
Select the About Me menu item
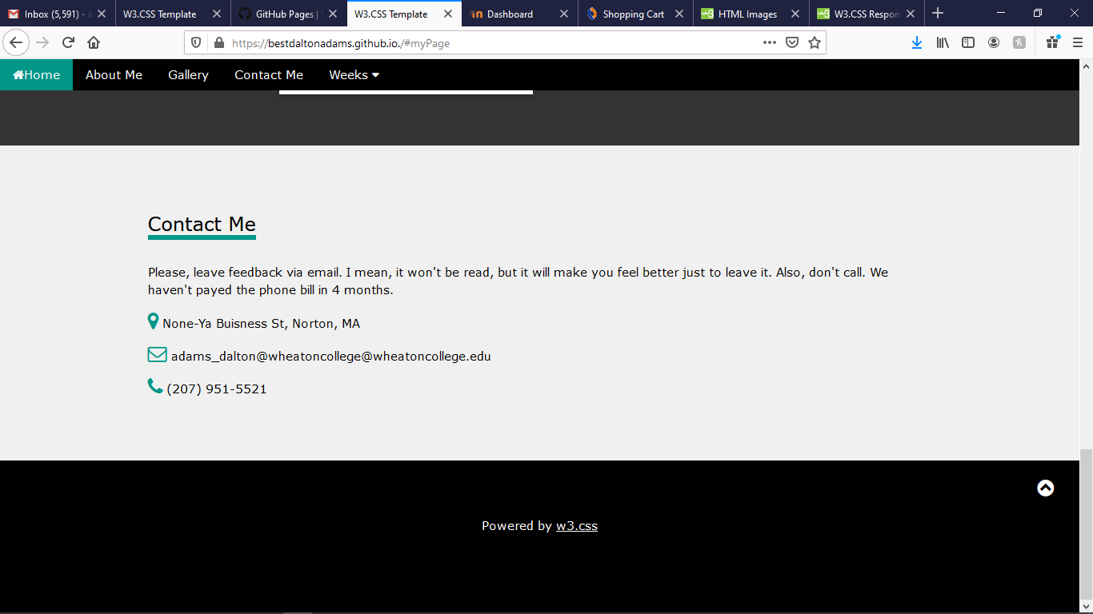pyautogui.click(x=114, y=74)
